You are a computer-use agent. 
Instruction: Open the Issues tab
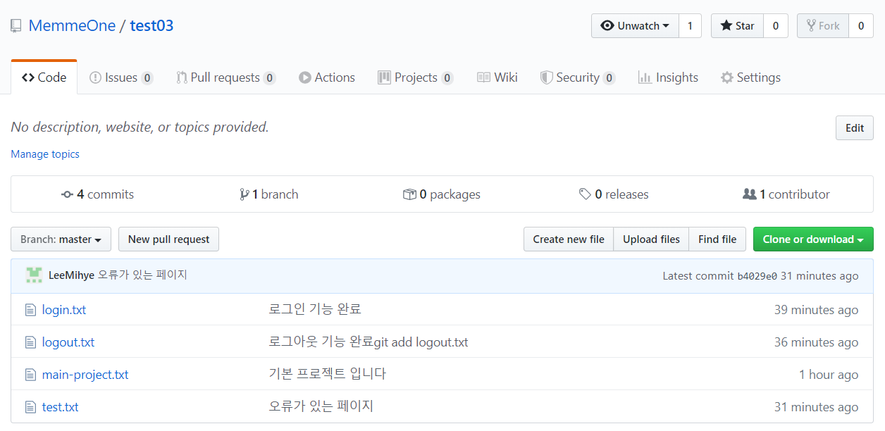[x=121, y=77]
